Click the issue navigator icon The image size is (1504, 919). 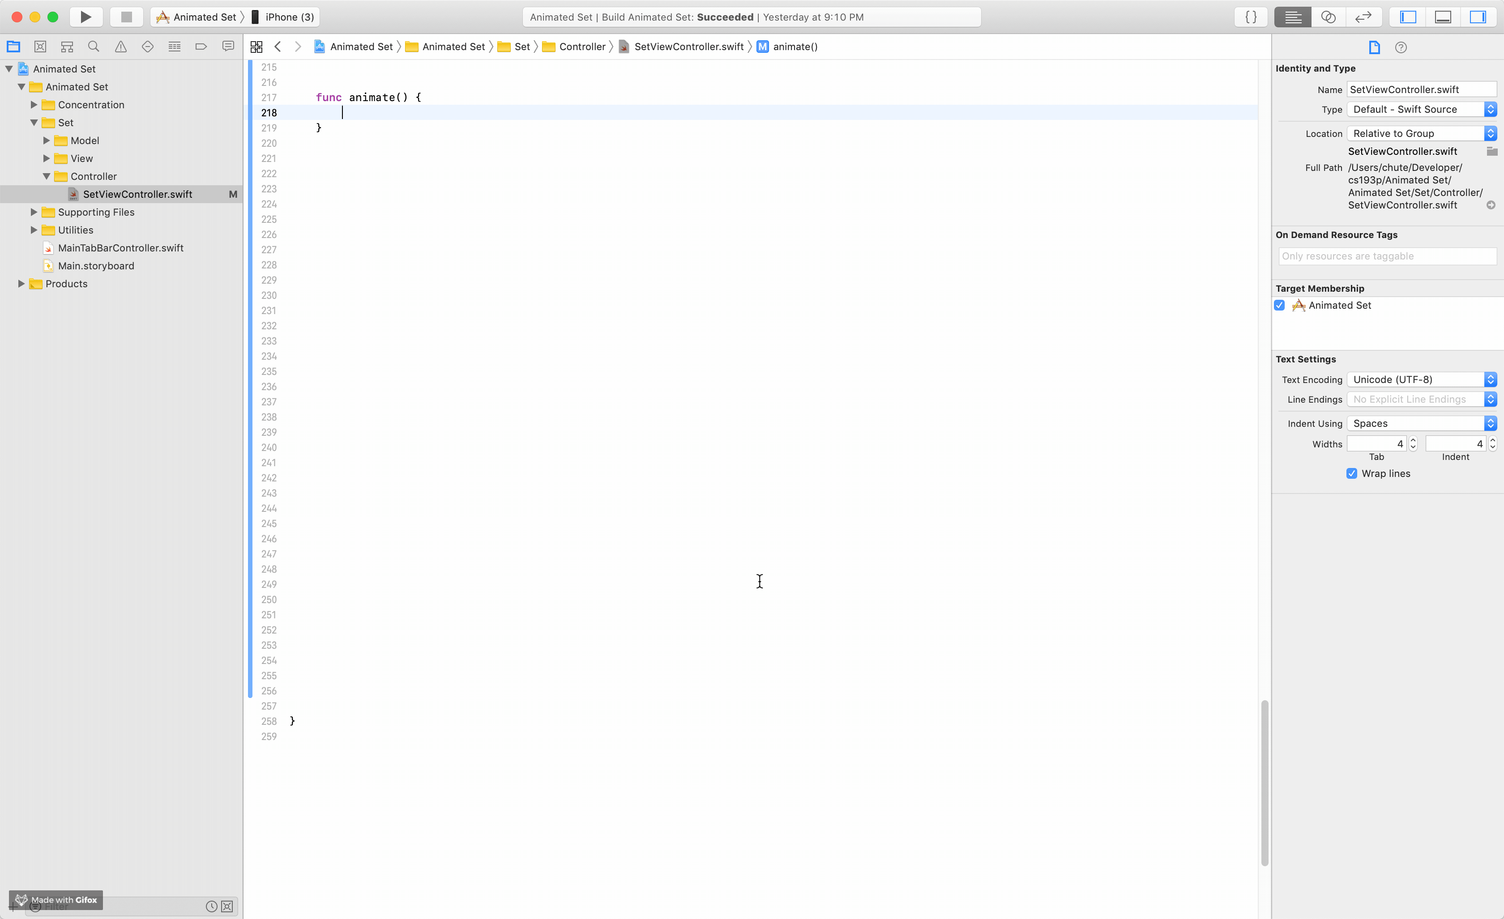pyautogui.click(x=120, y=46)
